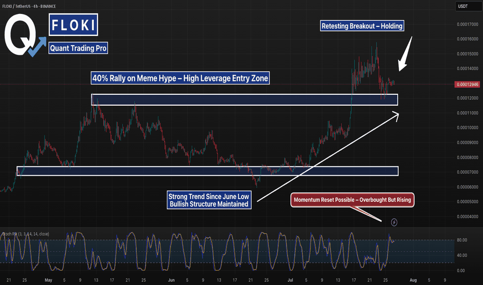Click the lightning bolt icon on chart

(x=394, y=222)
